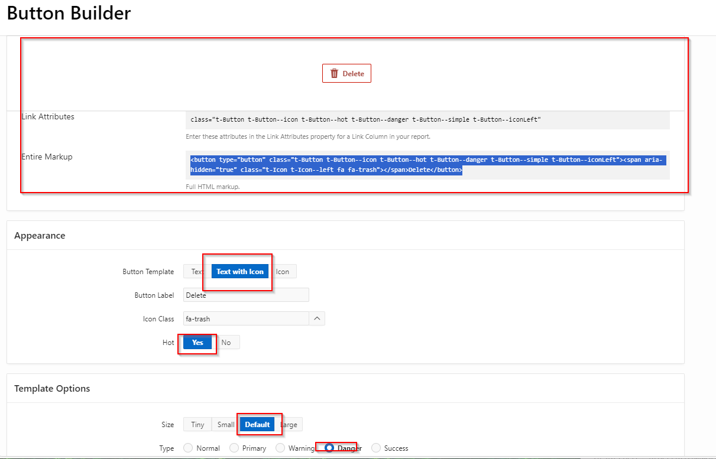716x459 pixels.
Task: Select Warning type radio button
Action: click(280, 448)
